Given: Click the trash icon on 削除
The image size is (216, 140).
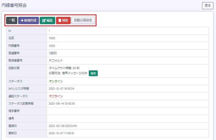Looking at the screenshot, I should click(x=60, y=20).
